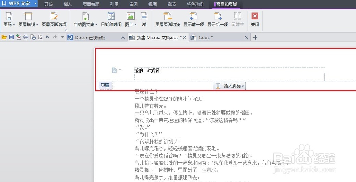Click the line 一个精灵坐在碧绿的枝叶间沉思。
Viewport: 356px width, 182px height.
coord(170,99)
